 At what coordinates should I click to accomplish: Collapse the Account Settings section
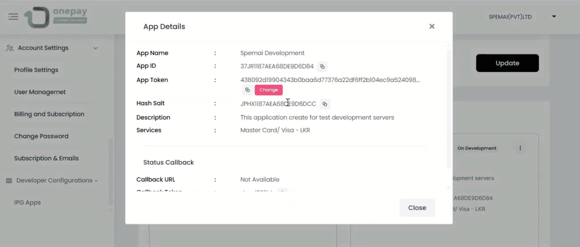tap(95, 48)
